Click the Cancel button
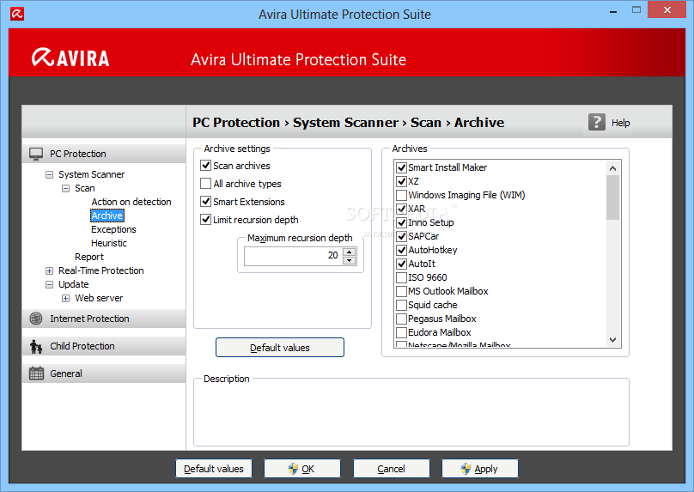694x492 pixels. coord(392,469)
